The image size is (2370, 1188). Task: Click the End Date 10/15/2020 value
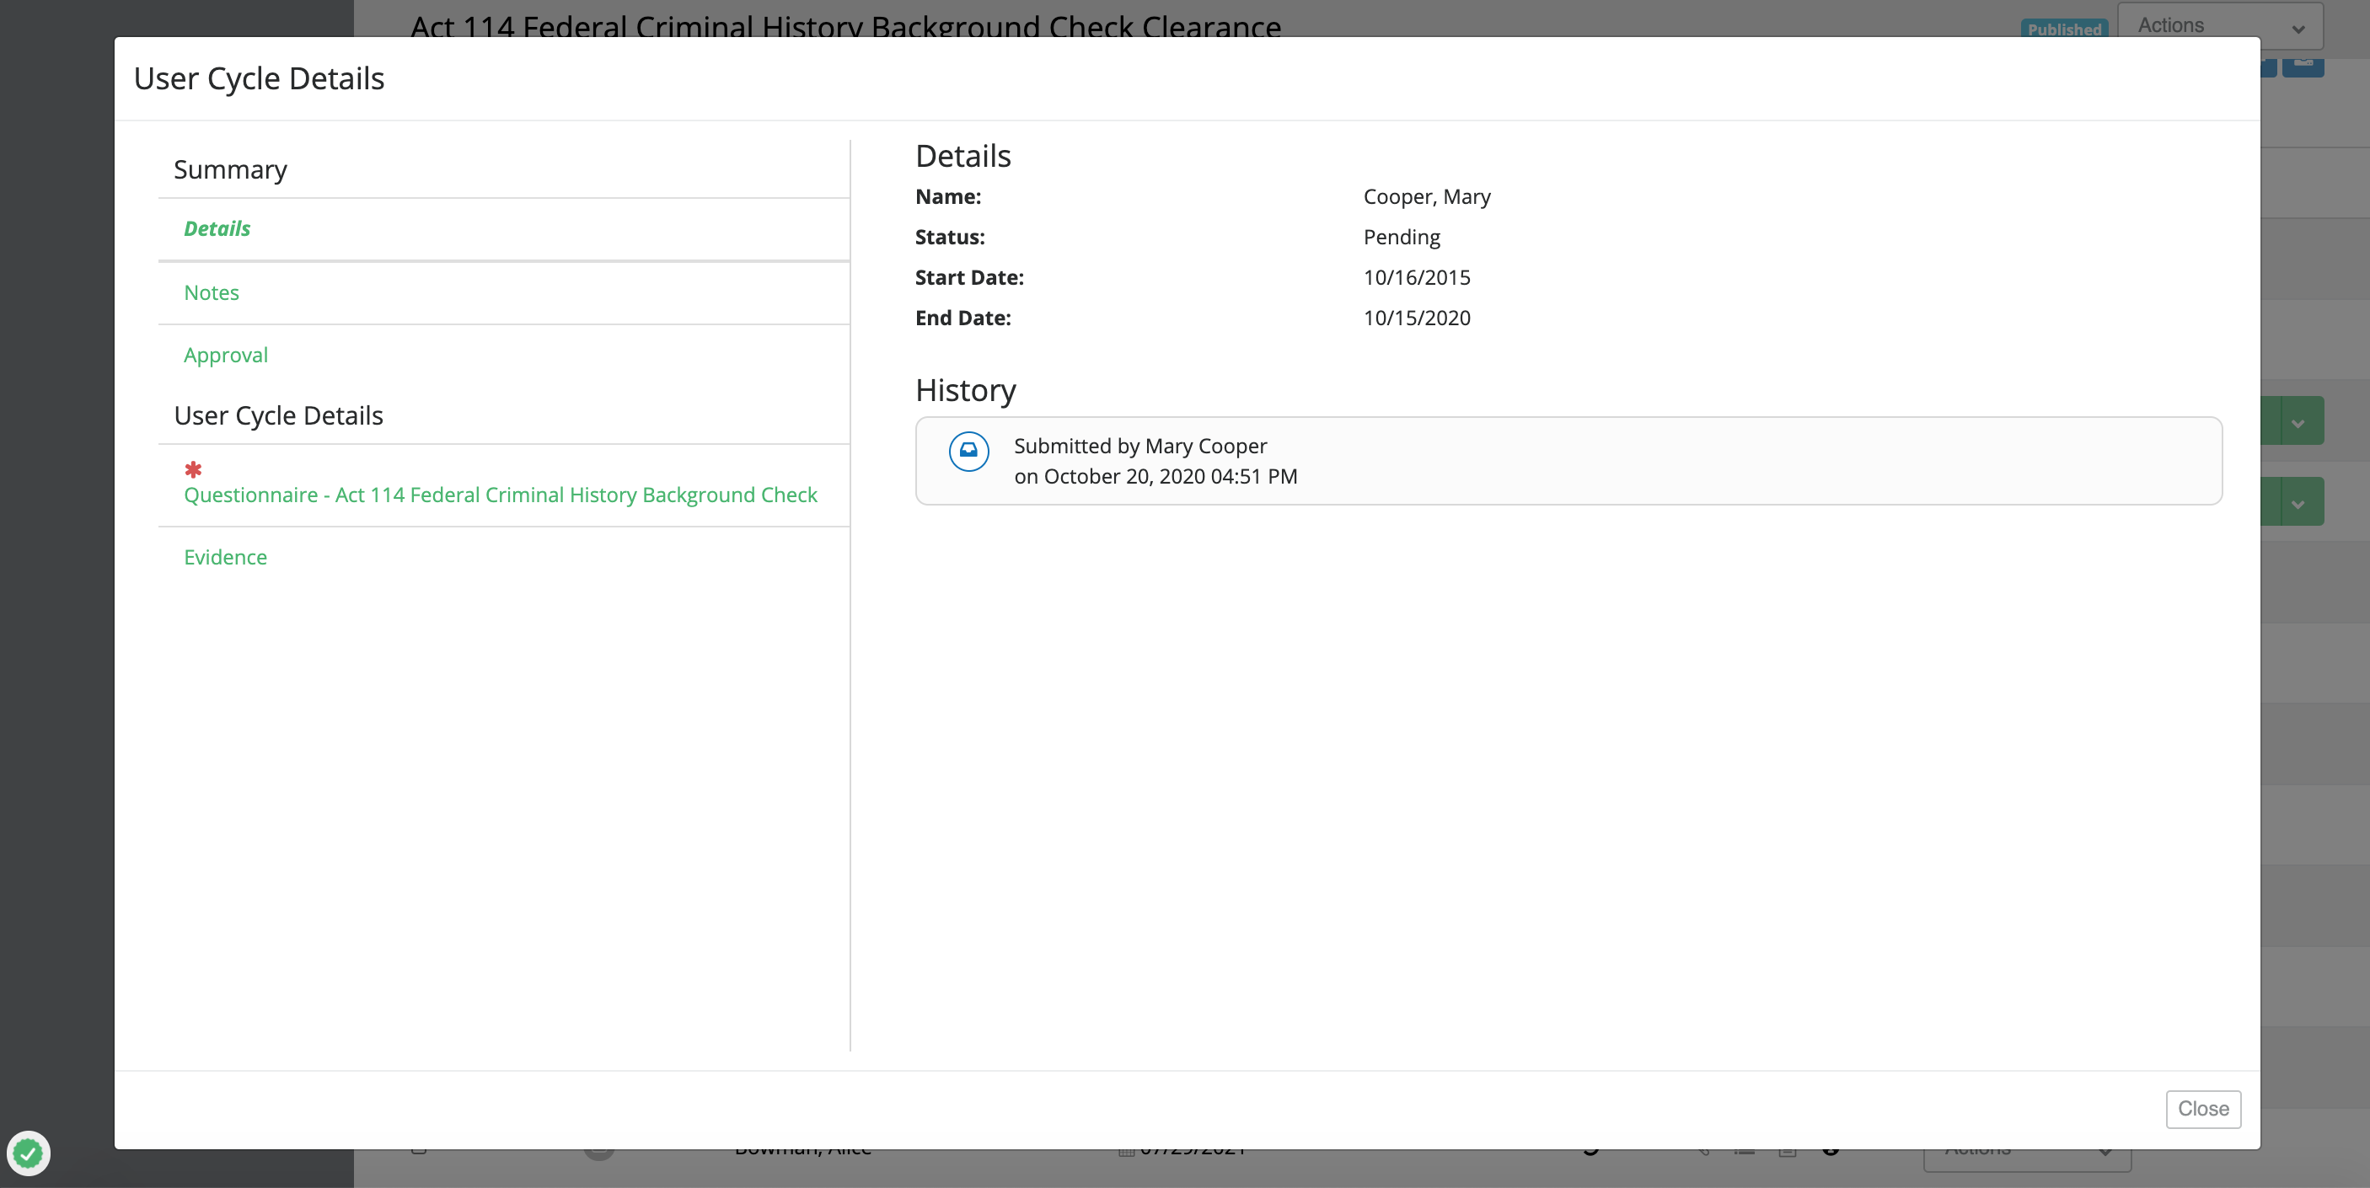pyautogui.click(x=1416, y=318)
